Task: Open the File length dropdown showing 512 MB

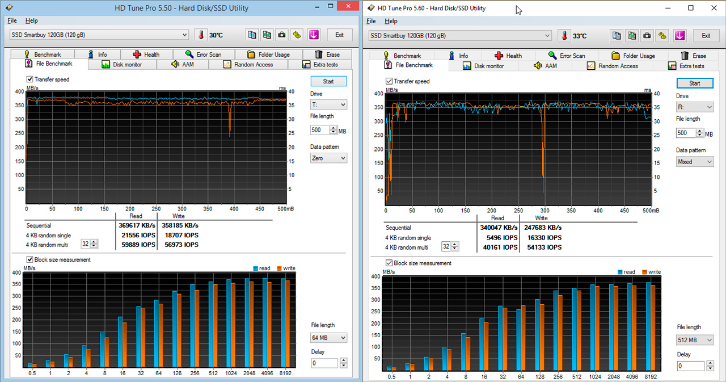Action: (x=695, y=340)
